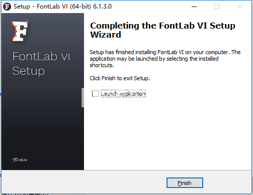253x195 pixels.
Task: Close the FontLab VI setup window
Action: pos(240,7)
